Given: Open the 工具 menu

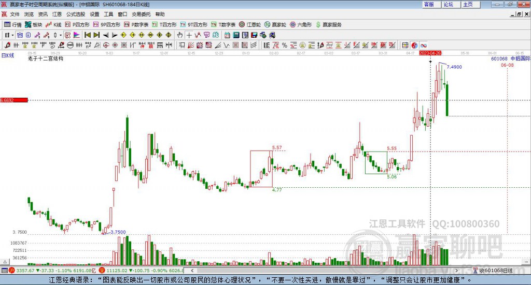Looking at the screenshot, I should click(x=108, y=14).
